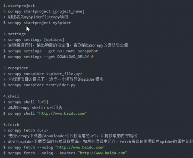
Task: Click the baidu URL in first --nolog command
Action: pyautogui.click(x=80, y=148)
